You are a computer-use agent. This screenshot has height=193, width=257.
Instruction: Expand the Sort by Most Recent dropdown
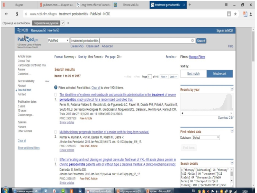tap(91, 57)
